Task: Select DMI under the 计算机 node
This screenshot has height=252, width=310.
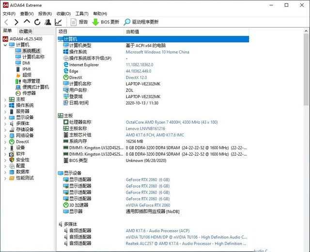Action: [26, 63]
